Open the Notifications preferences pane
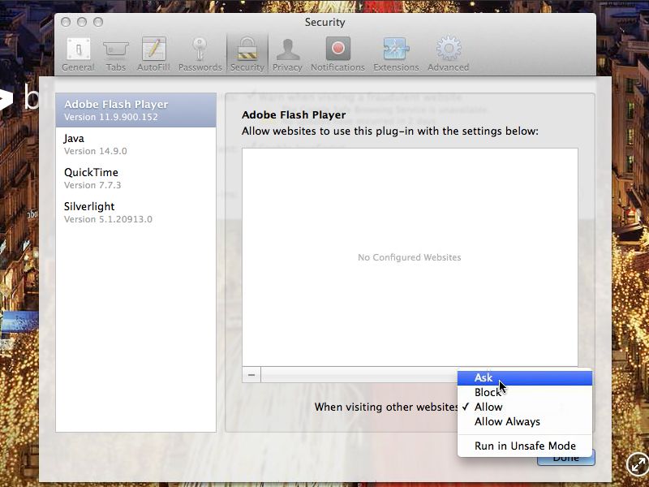The height and width of the screenshot is (487, 649). pos(337,54)
